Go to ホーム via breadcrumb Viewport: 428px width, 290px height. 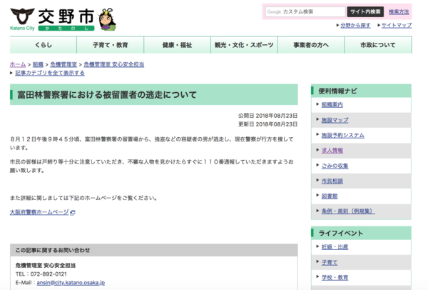click(x=18, y=64)
